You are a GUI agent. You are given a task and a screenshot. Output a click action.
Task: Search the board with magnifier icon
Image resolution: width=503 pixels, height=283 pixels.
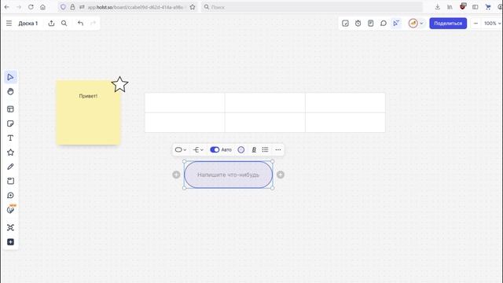coord(64,23)
